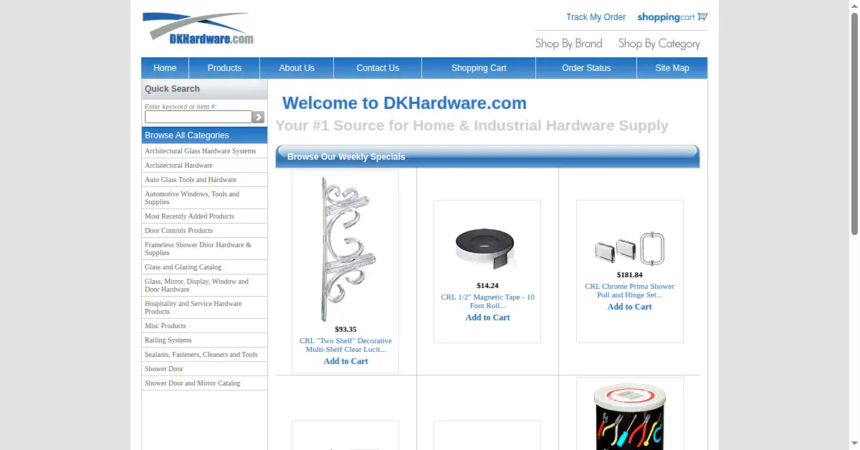Viewport: 860px width, 450px height.
Task: Open Contact Us menu item
Action: click(378, 68)
